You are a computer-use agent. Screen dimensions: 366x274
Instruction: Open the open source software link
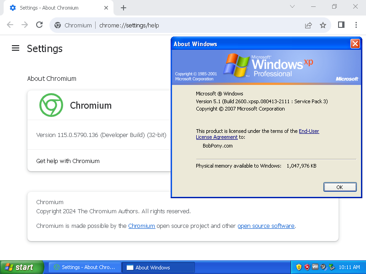266,226
